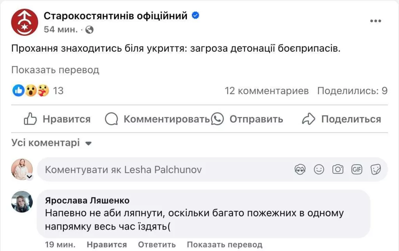
Task: Click the verified badge next to the page name
Action: [x=194, y=15]
